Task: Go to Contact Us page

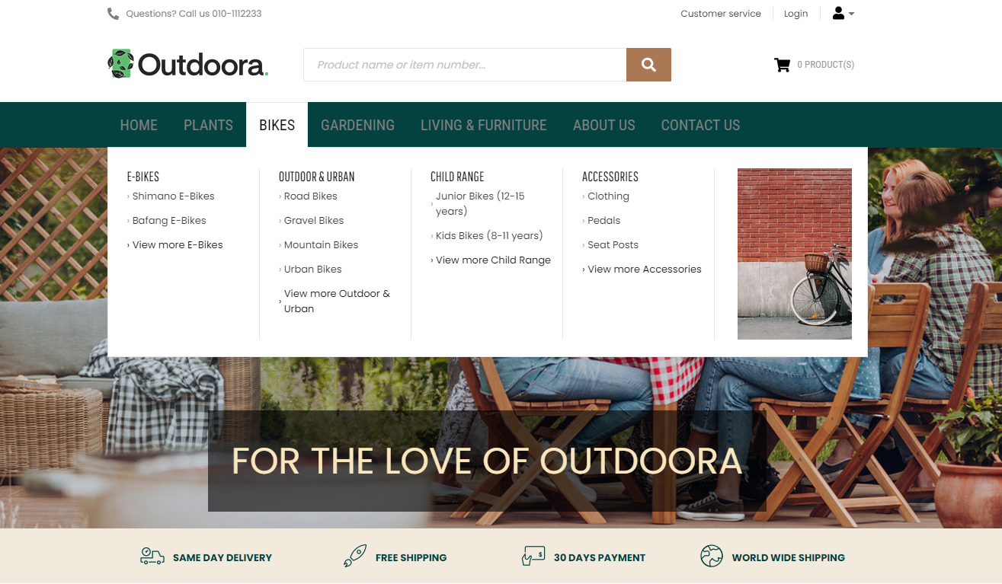Action: coord(700,125)
